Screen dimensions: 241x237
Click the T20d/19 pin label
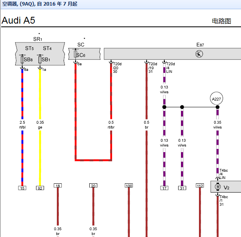153,68
